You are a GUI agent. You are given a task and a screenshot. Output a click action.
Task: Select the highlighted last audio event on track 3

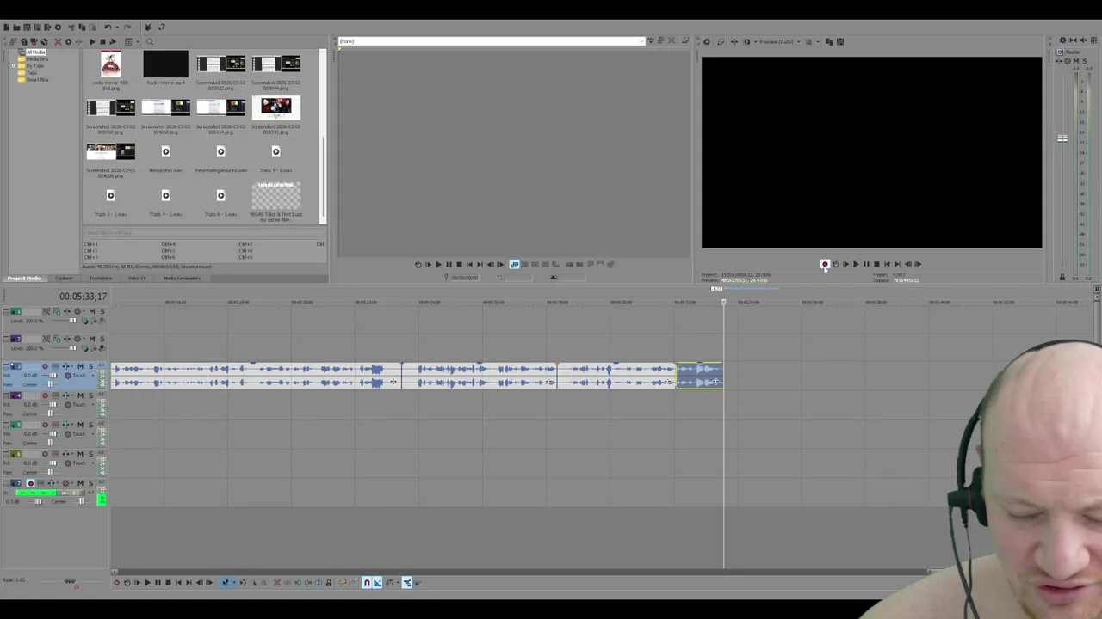pyautogui.click(x=700, y=376)
